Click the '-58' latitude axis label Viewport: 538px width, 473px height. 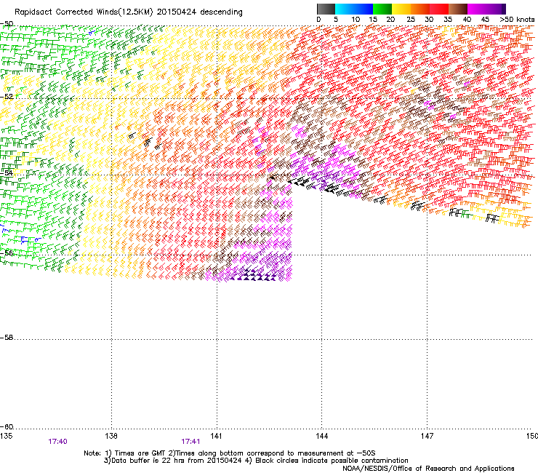[x=7, y=338]
